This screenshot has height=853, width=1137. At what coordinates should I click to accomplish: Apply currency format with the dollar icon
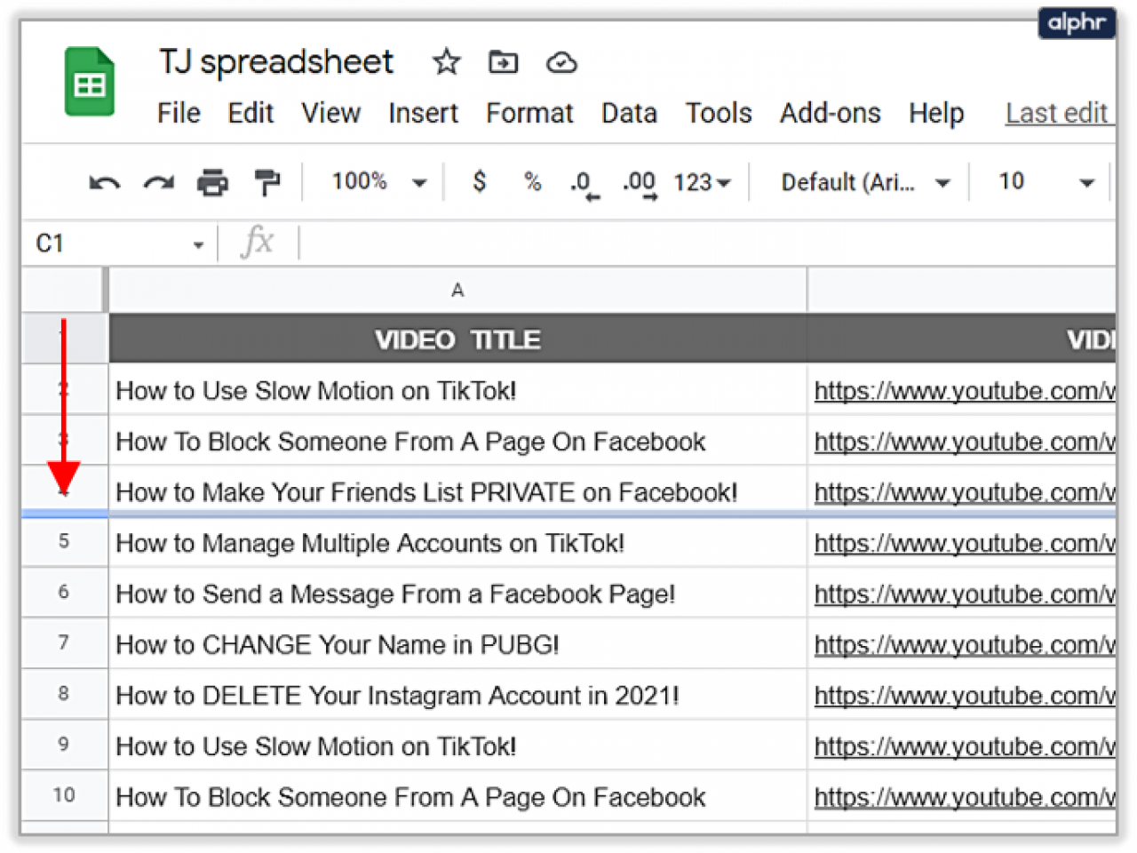click(480, 182)
